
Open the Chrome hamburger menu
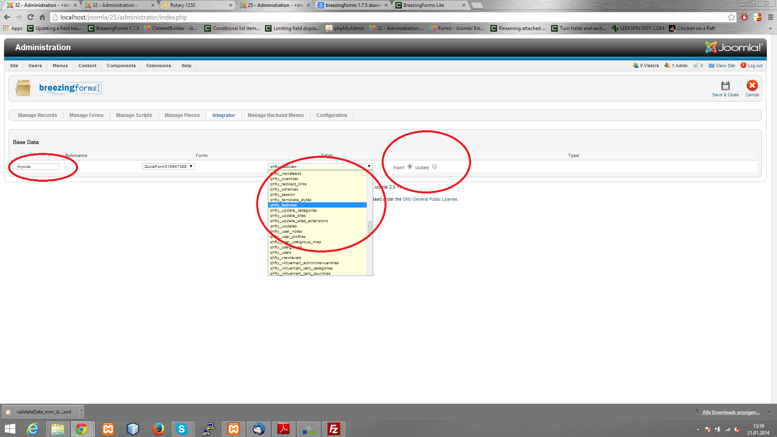(x=771, y=17)
